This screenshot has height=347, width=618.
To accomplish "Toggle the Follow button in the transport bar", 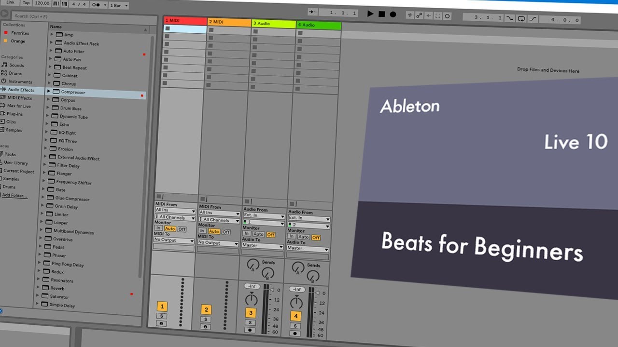I will tap(313, 12).
